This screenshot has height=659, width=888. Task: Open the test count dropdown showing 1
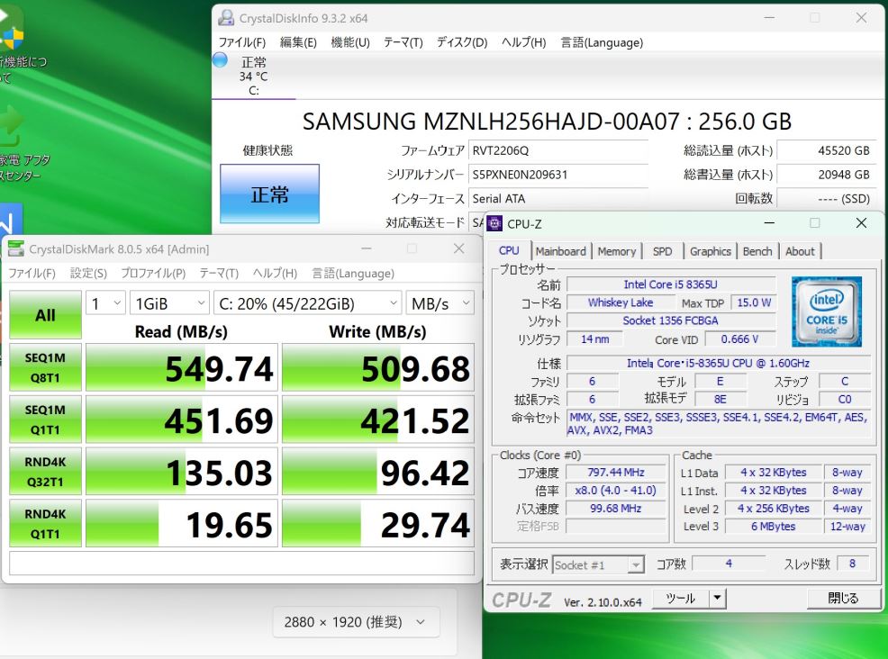coord(106,304)
